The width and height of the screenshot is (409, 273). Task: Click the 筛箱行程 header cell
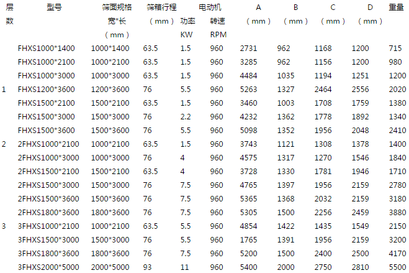pyautogui.click(x=161, y=7)
